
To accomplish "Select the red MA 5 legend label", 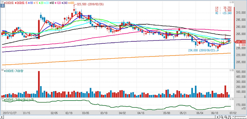I will click(x=21, y=3).
